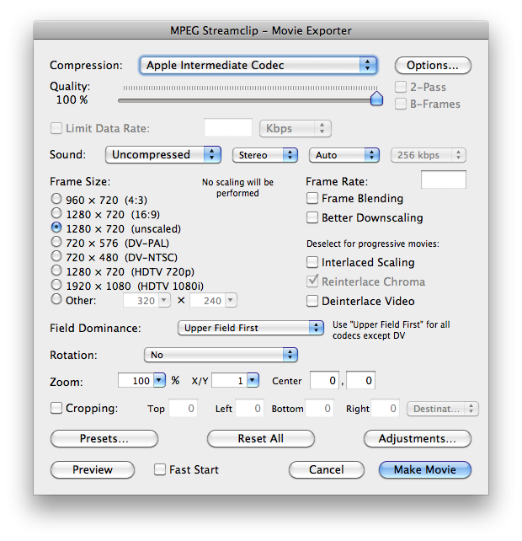Open the Field Dominance dropdown

pyautogui.click(x=251, y=328)
